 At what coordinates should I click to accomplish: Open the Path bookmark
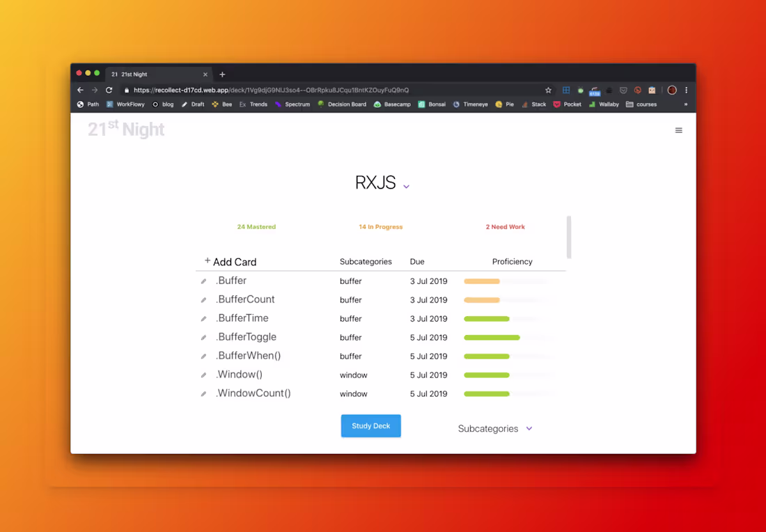point(88,104)
